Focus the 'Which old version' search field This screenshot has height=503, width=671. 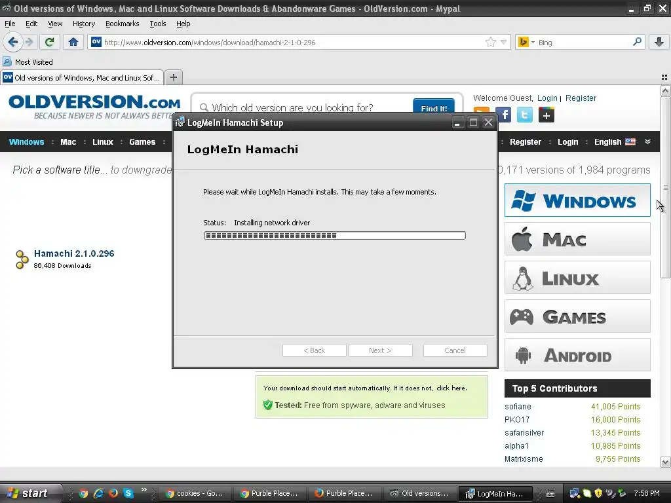coord(305,107)
